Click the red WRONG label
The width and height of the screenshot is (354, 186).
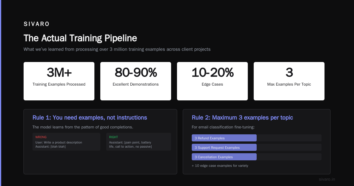click(x=41, y=137)
